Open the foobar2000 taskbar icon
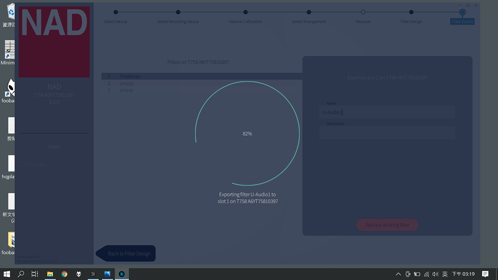This screenshot has width=498, height=280. pyautogui.click(x=78, y=274)
